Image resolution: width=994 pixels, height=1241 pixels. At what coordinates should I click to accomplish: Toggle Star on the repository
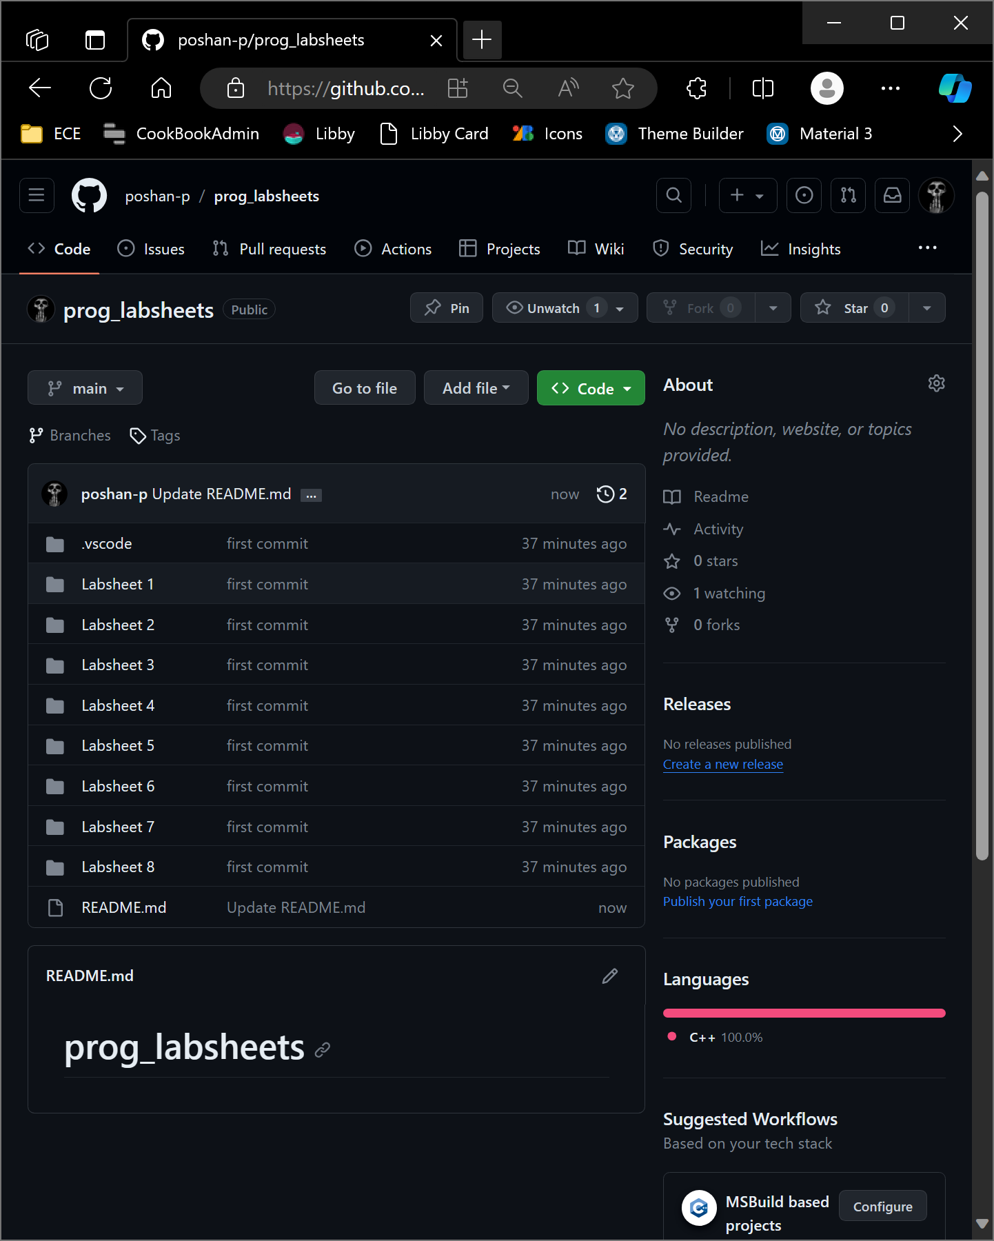(855, 307)
